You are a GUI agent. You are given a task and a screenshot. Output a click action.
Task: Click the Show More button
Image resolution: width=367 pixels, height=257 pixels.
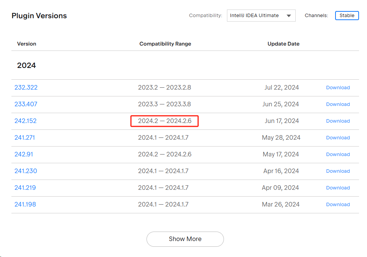pos(185,239)
